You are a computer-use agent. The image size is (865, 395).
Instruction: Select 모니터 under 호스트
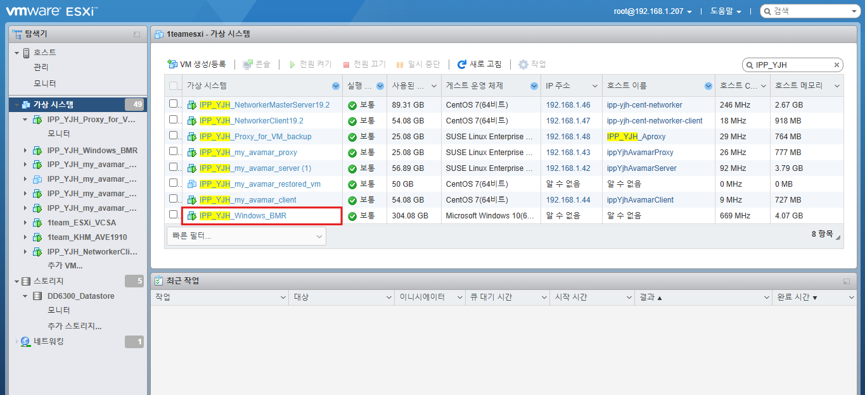click(45, 84)
